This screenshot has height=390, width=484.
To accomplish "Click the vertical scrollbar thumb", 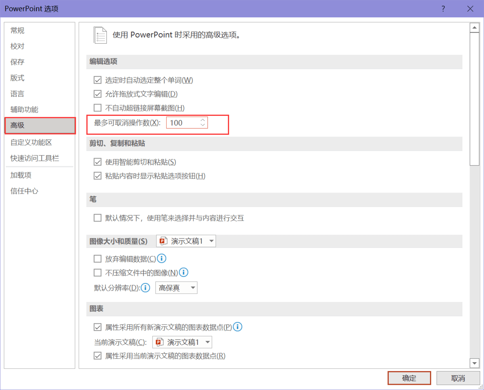I will 474,99.
